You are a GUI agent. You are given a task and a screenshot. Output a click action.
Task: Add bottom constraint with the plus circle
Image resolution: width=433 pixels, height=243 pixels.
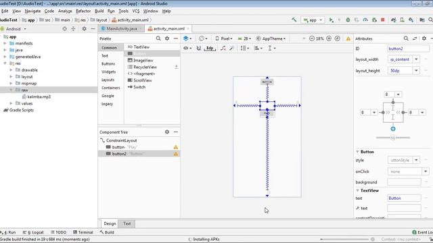click(x=393, y=129)
